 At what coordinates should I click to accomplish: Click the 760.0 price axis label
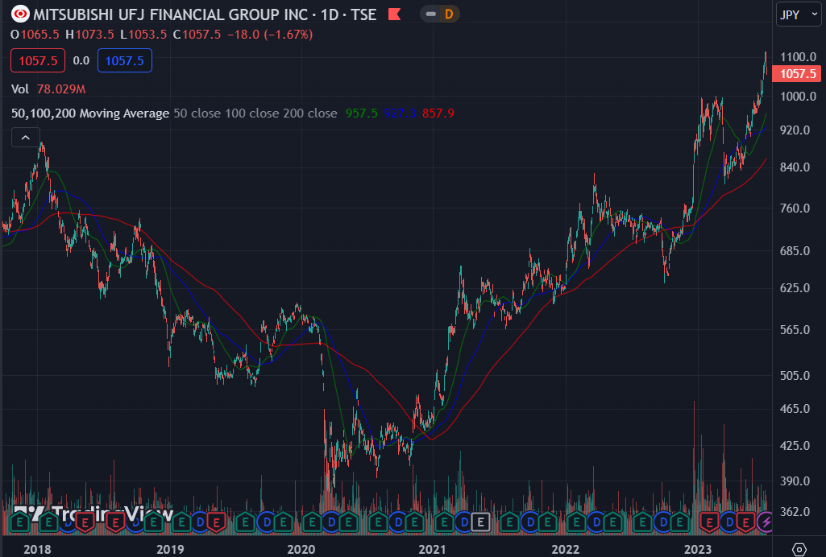point(795,208)
